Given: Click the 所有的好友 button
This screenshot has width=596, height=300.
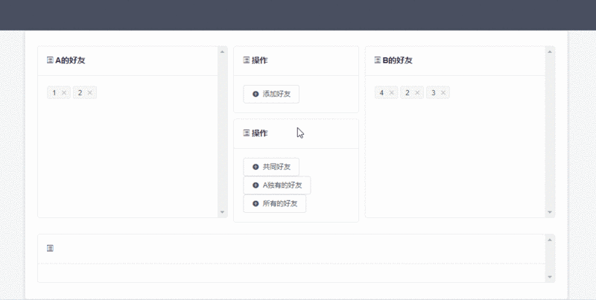Looking at the screenshot, I should (x=274, y=203).
